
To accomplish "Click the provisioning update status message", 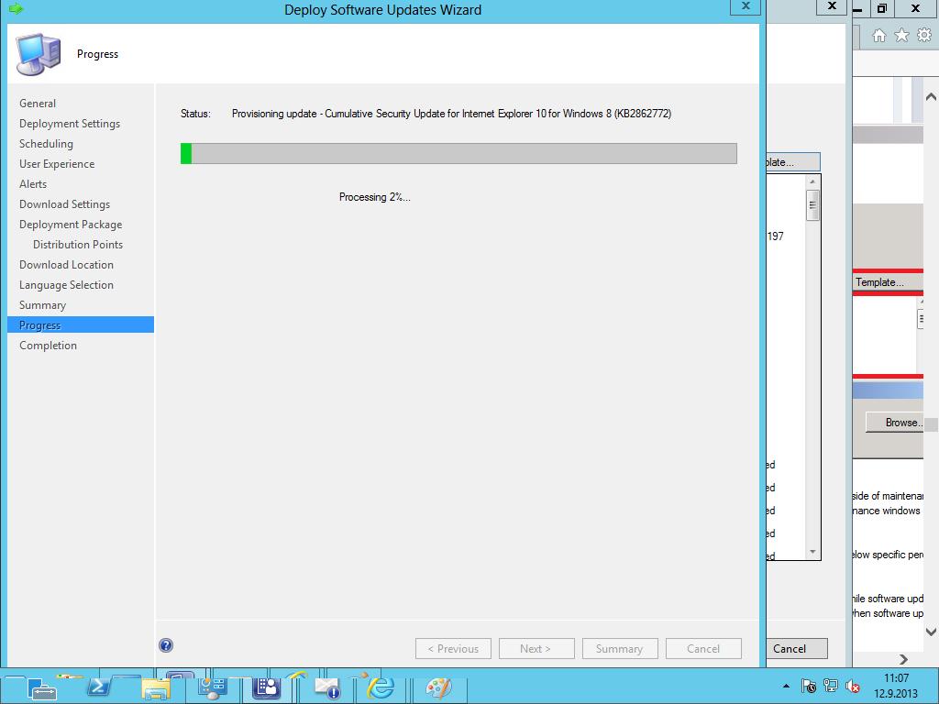I will (x=451, y=114).
